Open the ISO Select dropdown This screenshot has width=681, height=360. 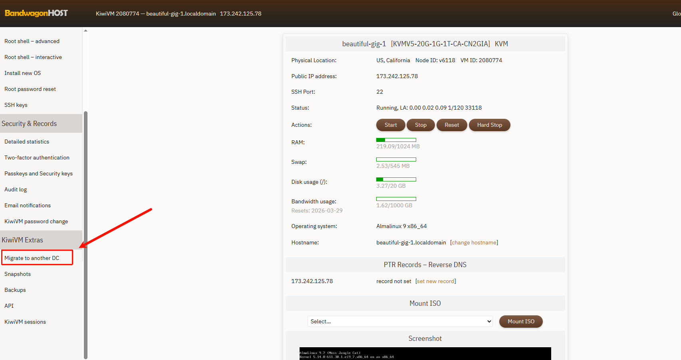tap(400, 321)
